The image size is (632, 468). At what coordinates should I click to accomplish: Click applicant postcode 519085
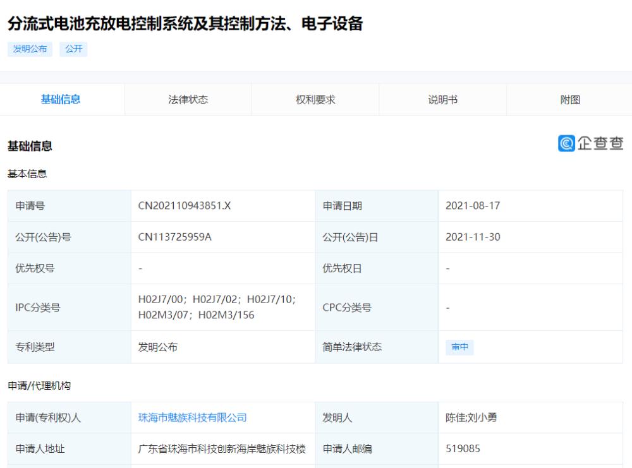tap(463, 448)
